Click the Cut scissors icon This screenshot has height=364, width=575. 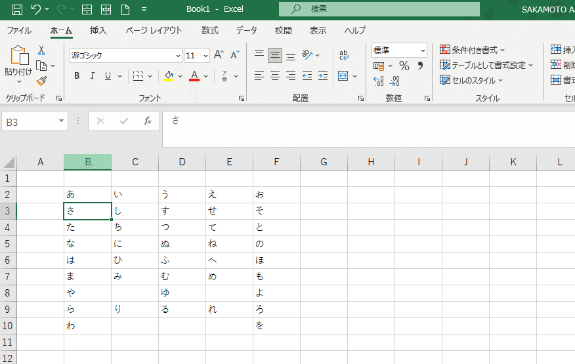click(41, 51)
